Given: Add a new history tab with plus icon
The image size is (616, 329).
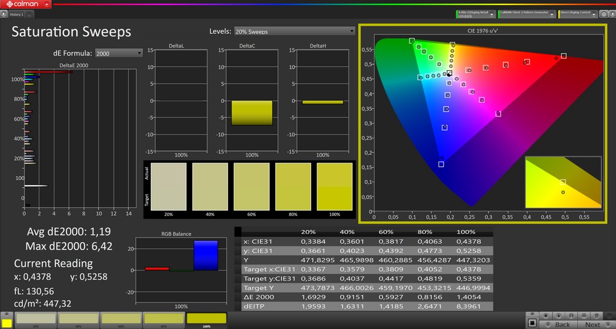Looking at the screenshot, I should [x=29, y=15].
